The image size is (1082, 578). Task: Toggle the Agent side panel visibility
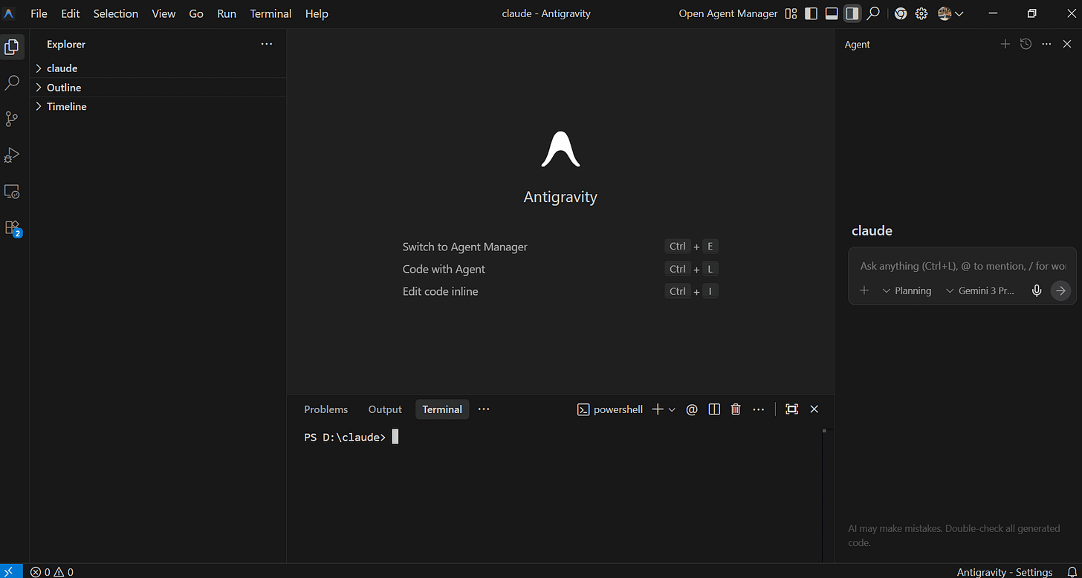852,13
